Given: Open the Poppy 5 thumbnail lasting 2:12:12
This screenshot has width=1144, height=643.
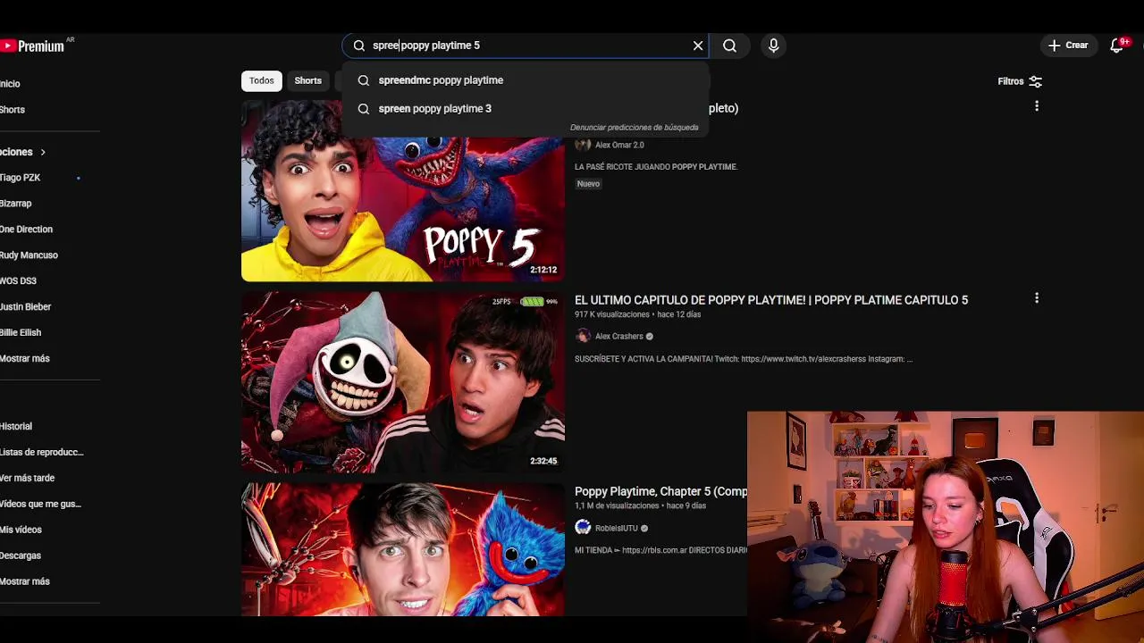Looking at the screenshot, I should click(x=403, y=191).
